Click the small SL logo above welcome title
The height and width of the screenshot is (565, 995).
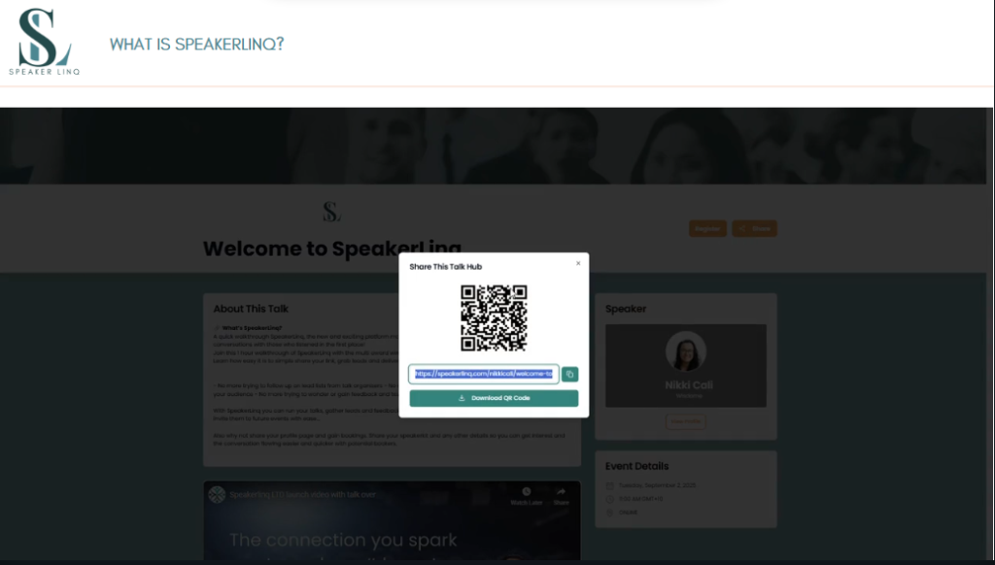332,212
